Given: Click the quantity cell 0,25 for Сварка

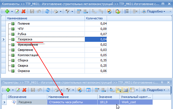Looking at the screenshot, I should point(96,66).
